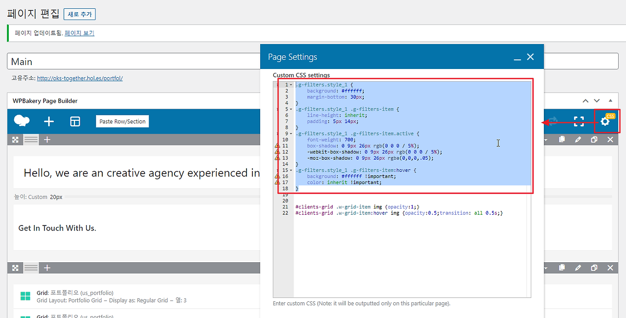This screenshot has height=318, width=626.
Task: Click the Page Settings dialog title
Action: [x=292, y=57]
